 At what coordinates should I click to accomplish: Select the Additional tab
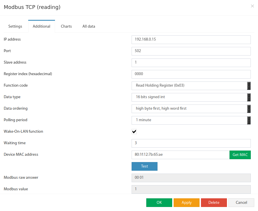click(x=41, y=26)
